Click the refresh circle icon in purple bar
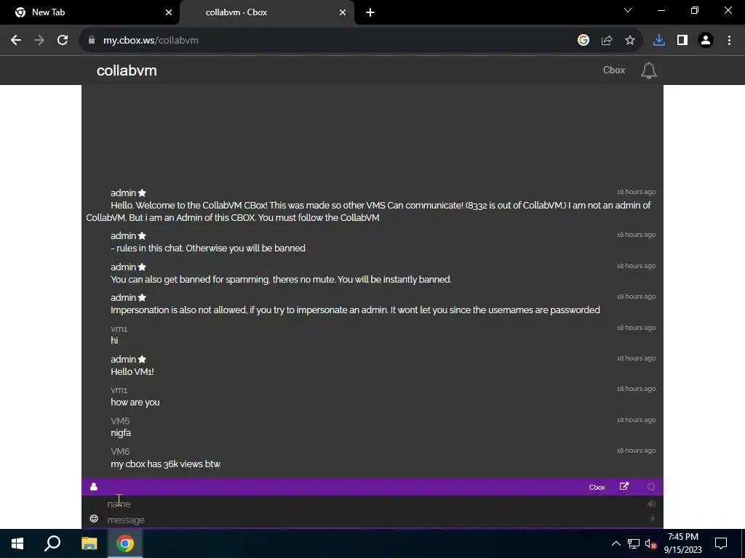The height and width of the screenshot is (558, 745). 651,486
